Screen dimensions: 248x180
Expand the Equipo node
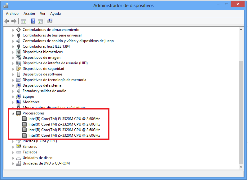[13, 97]
